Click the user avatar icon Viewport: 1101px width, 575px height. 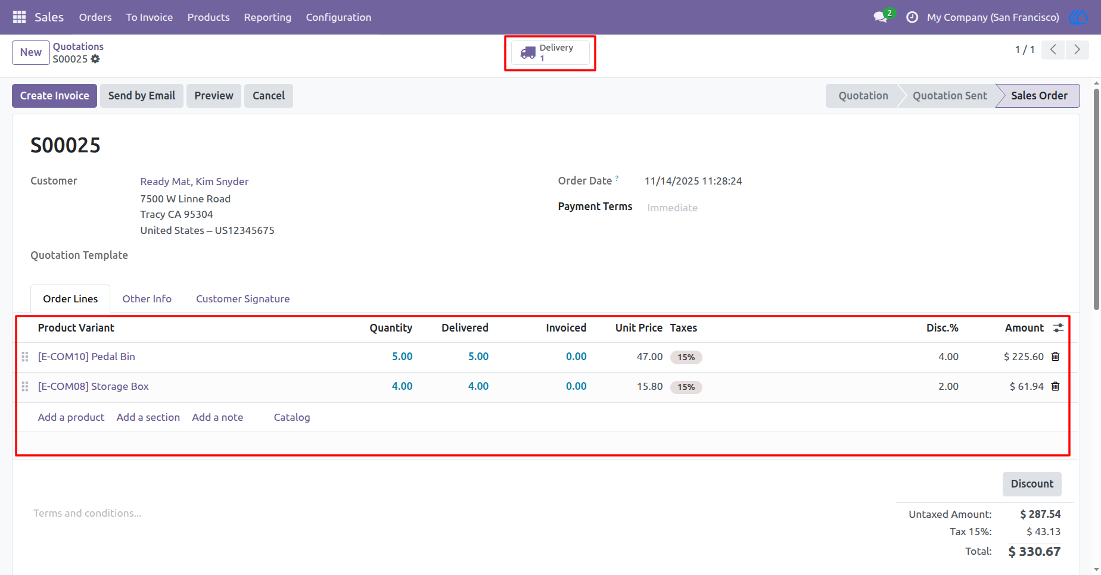point(1078,17)
